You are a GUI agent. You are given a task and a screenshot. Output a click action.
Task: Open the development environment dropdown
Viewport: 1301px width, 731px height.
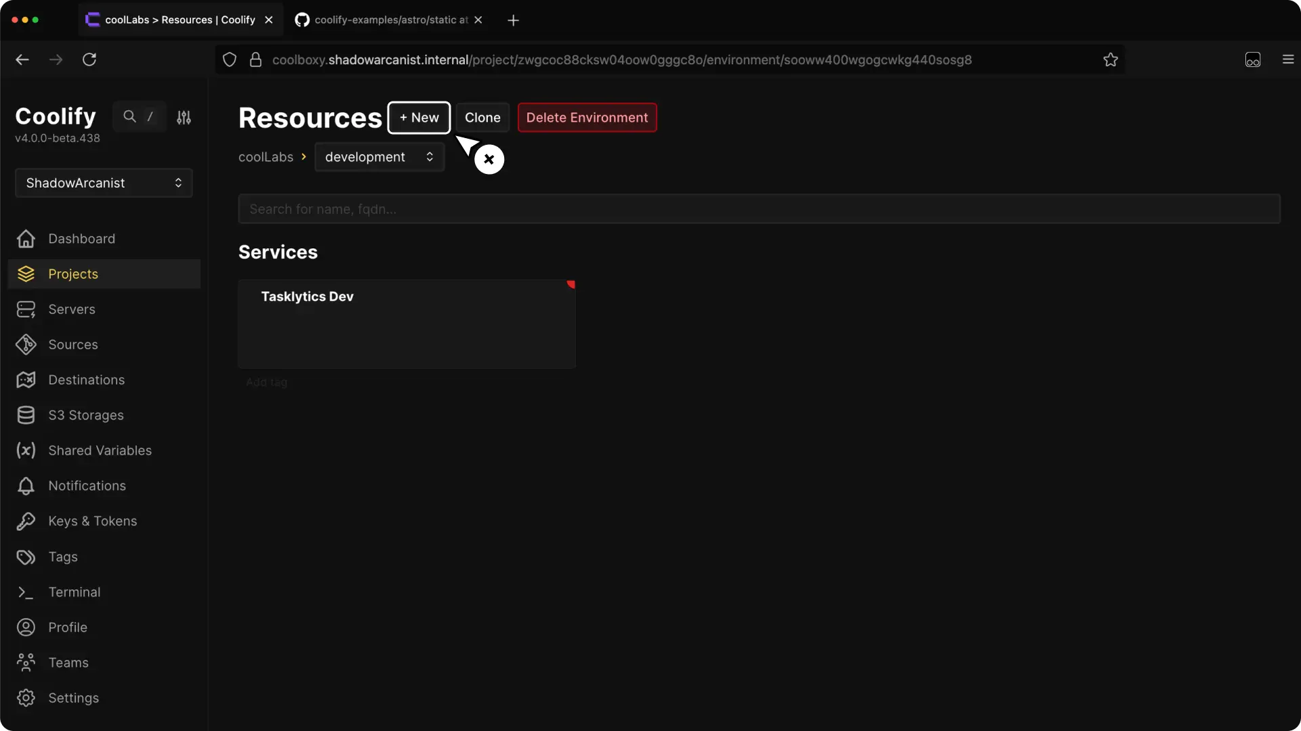(379, 157)
